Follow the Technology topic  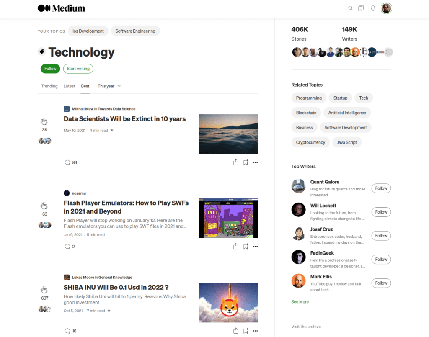50,69
